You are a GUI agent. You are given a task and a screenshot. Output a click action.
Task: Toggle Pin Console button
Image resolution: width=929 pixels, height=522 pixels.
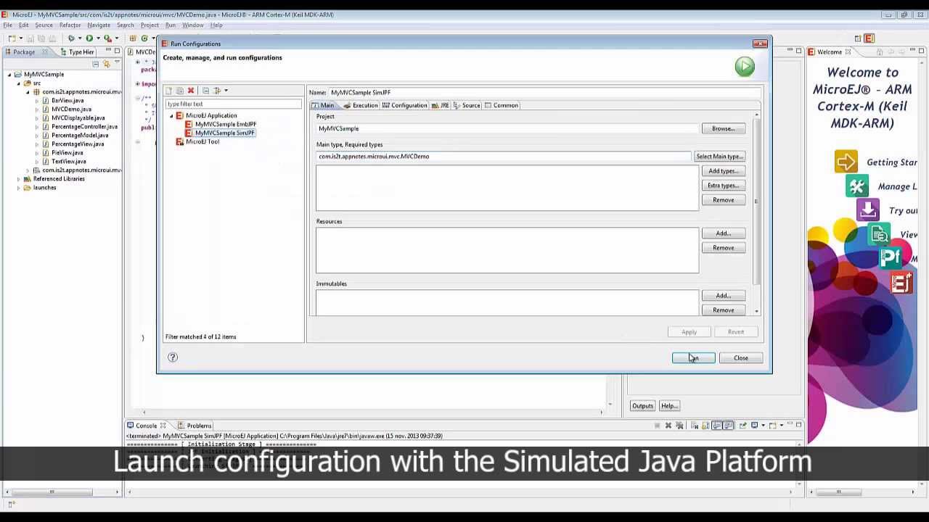click(742, 426)
